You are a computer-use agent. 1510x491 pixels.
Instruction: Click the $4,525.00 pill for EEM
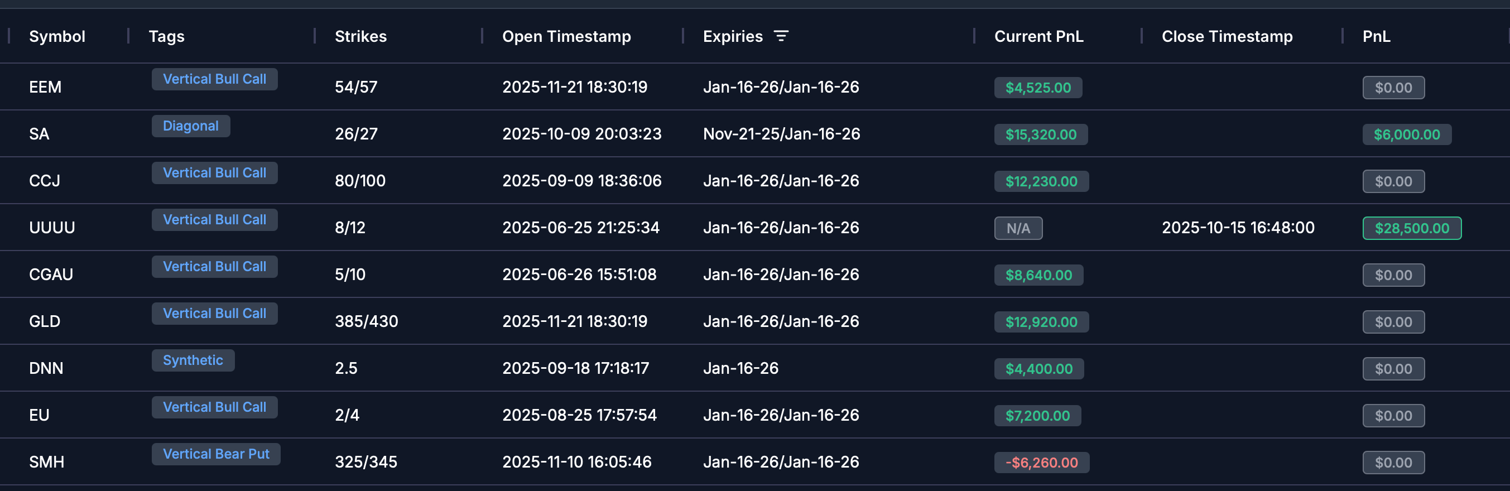click(x=1038, y=87)
